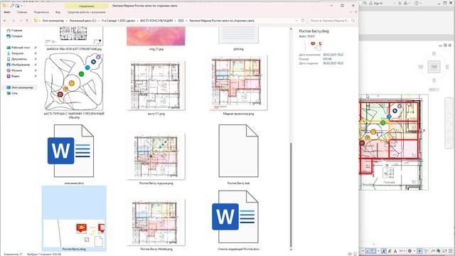Click E direction on the ViewCube compass

447,67
